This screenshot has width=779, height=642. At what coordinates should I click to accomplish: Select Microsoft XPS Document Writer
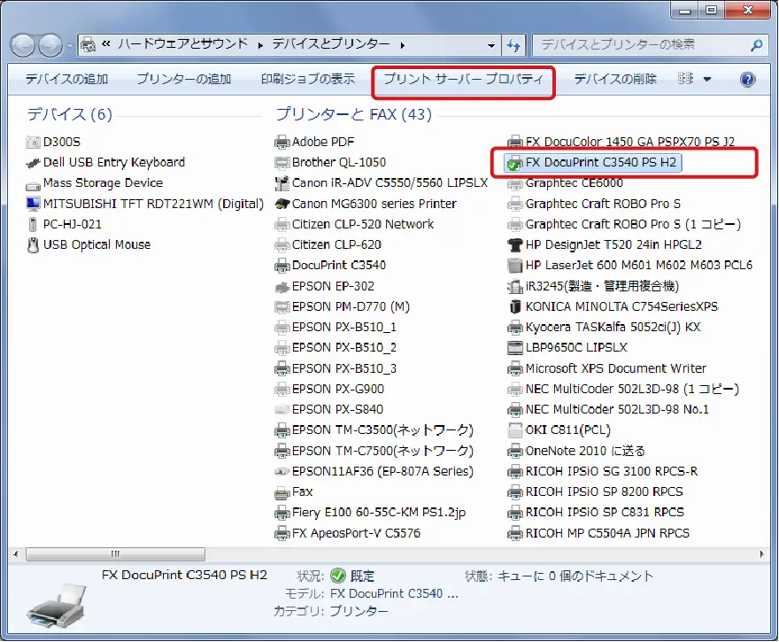click(607, 368)
